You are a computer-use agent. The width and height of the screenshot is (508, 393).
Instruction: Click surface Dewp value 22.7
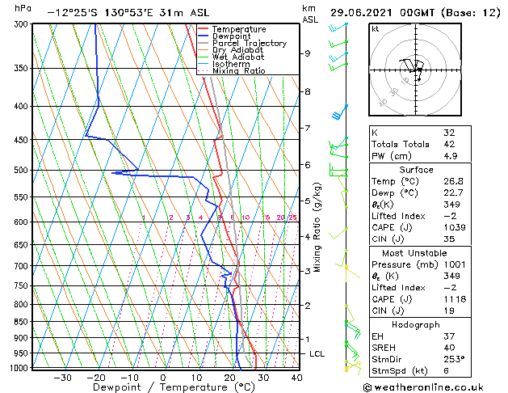pos(453,192)
